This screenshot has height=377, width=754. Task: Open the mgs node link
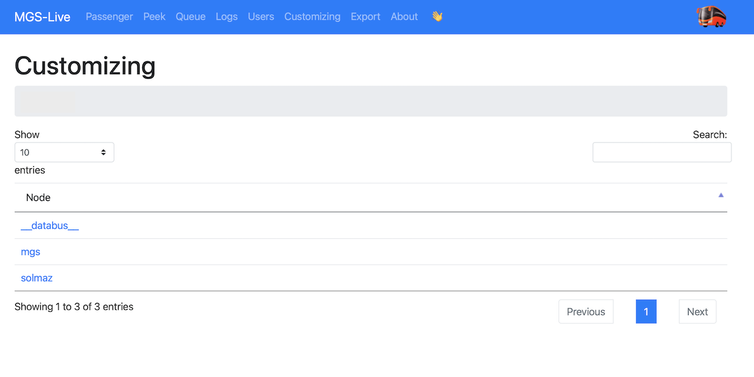pos(30,252)
